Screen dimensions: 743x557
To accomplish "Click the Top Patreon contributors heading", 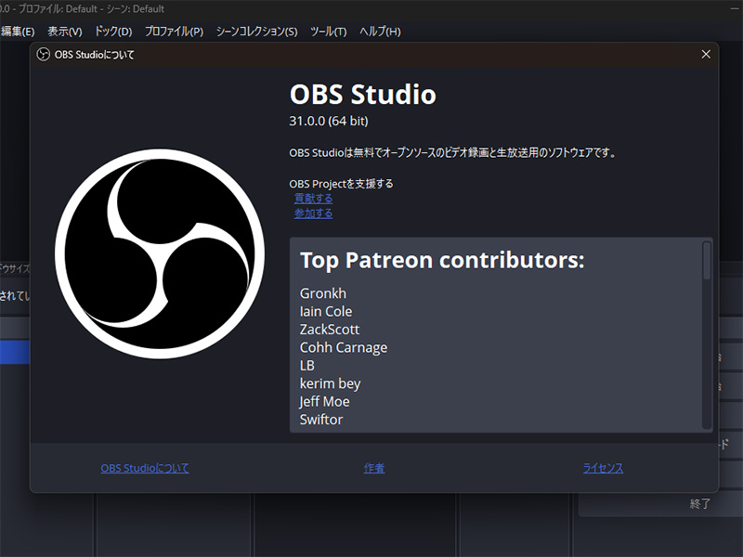I will 442,260.
